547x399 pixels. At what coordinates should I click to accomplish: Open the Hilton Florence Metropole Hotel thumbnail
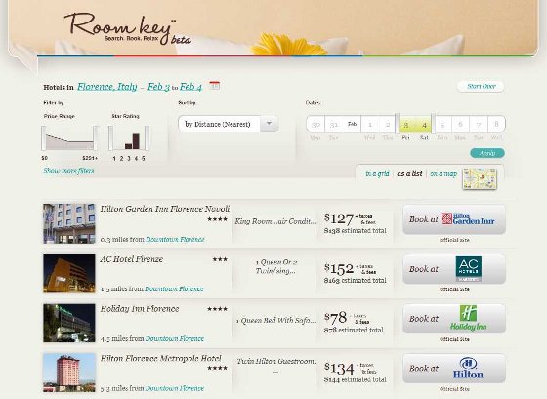tap(69, 373)
